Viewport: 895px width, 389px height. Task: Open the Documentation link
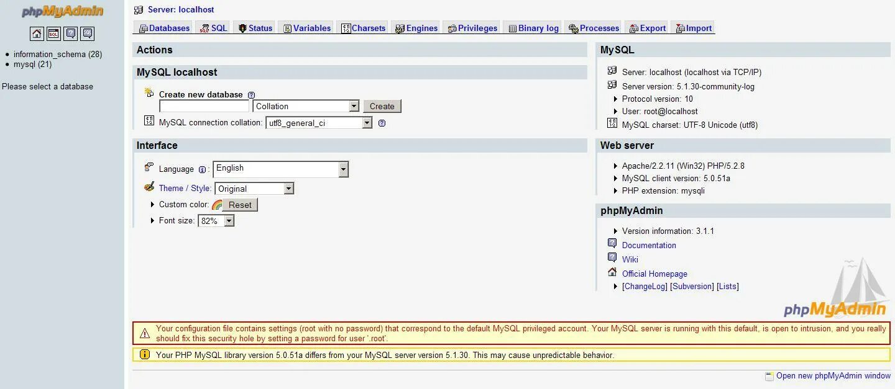point(649,245)
